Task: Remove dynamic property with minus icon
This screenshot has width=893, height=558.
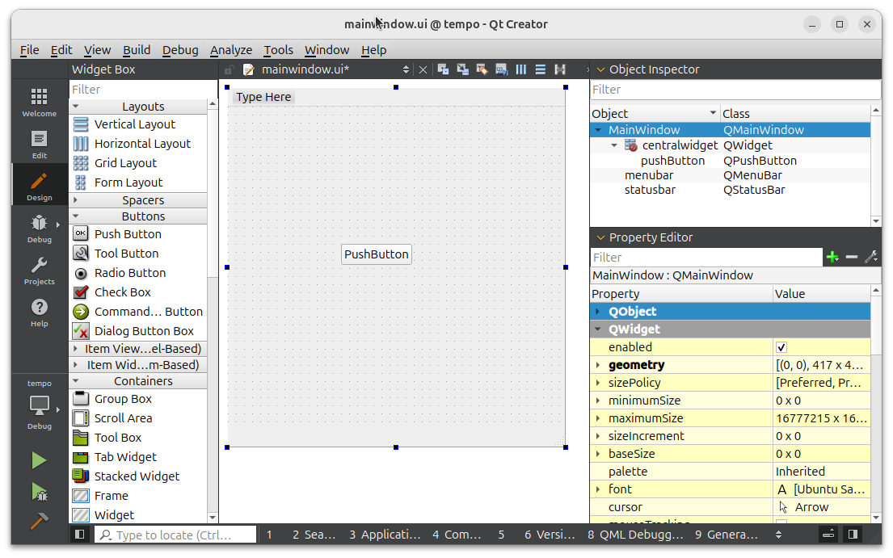Action: pyautogui.click(x=852, y=257)
